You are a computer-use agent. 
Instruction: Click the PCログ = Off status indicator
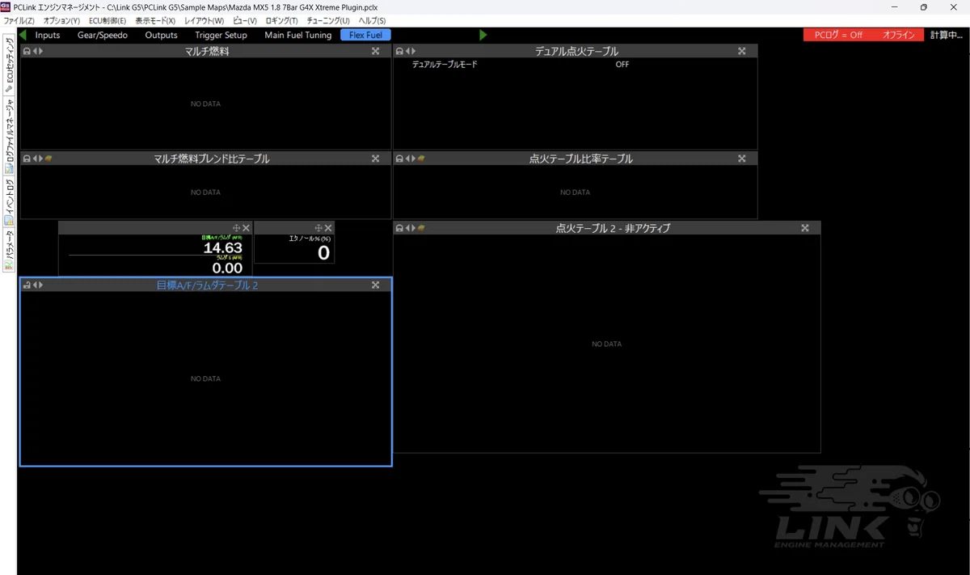(x=838, y=35)
